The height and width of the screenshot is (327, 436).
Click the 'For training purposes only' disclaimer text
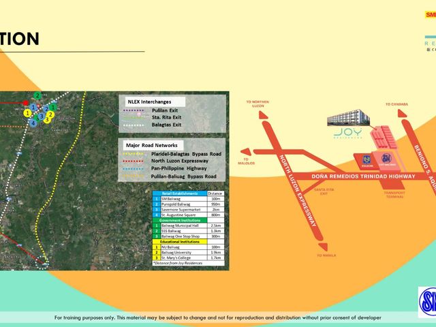click(218, 317)
